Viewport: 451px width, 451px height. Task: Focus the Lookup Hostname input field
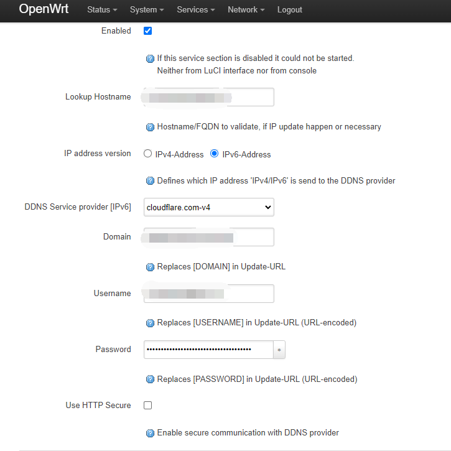pos(209,97)
